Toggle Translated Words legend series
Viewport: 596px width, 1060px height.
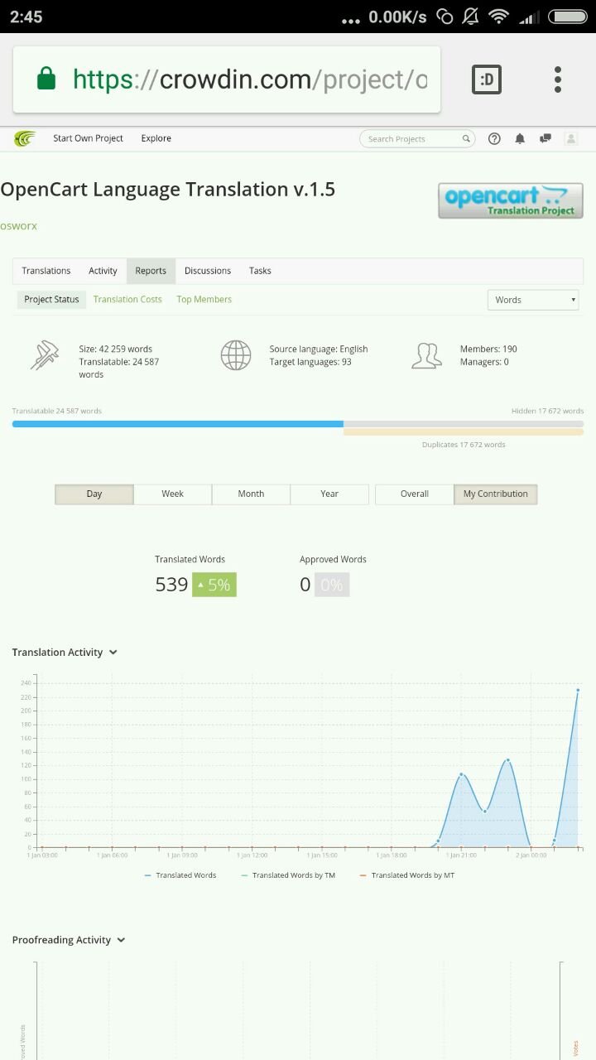[180, 875]
